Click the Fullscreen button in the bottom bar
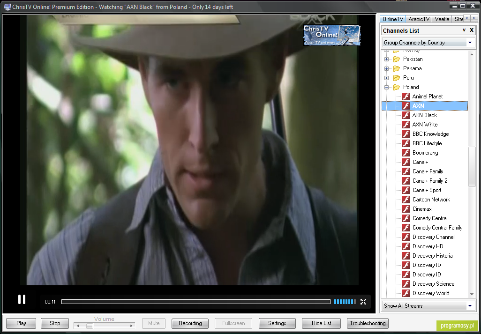Screen dimensions: 481x334 pyautogui.click(x=233, y=323)
